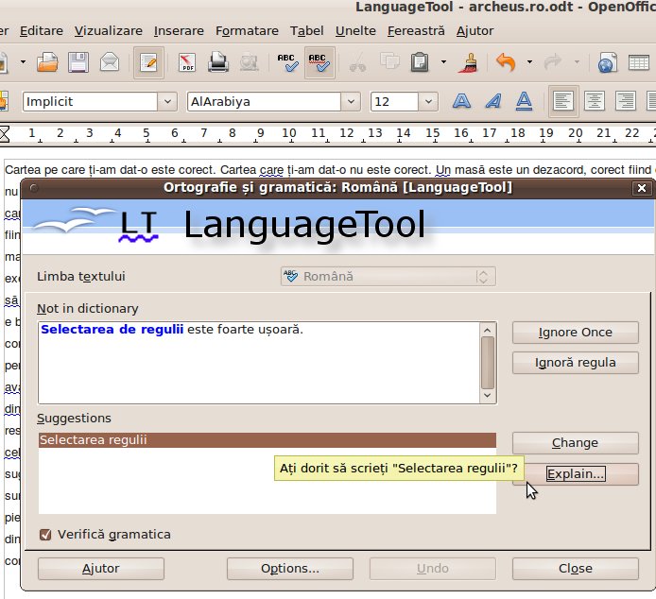The height and width of the screenshot is (599, 656).
Task: Open a file with the folder icon
Action: [x=47, y=62]
